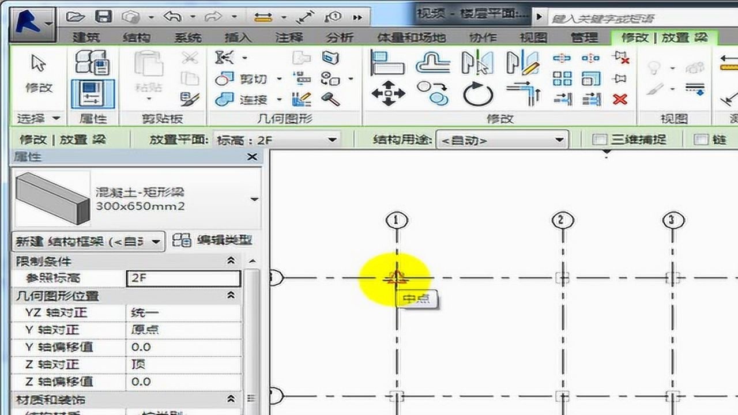The image size is (738, 415).
Task: Open the 连接 dropdown arrow
Action: (x=279, y=99)
